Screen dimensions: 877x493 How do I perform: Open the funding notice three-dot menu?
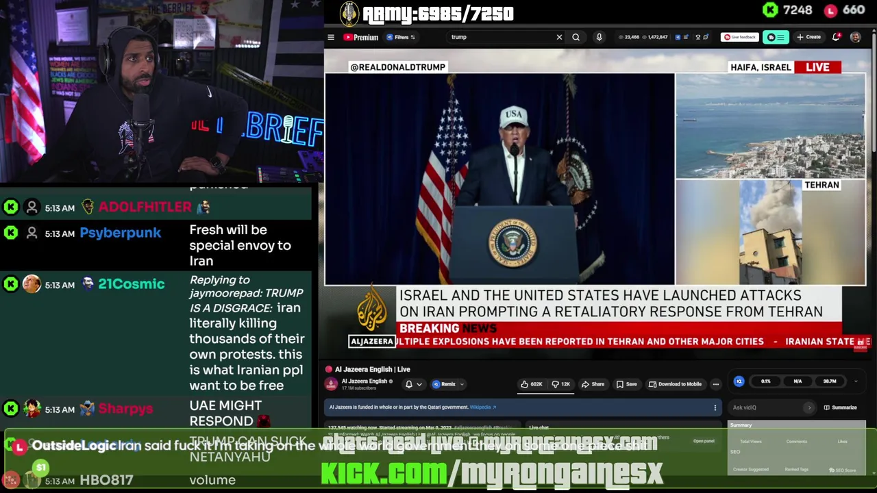point(715,407)
